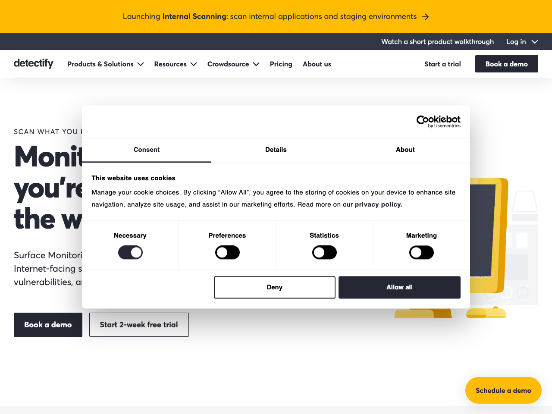Open the Resources dropdown
Viewport: 552px width, 414px height.
175,64
